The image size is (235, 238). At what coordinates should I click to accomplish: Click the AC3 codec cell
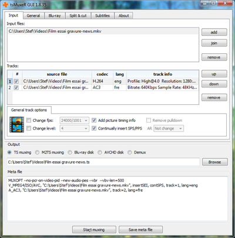pyautogui.click(x=102, y=87)
